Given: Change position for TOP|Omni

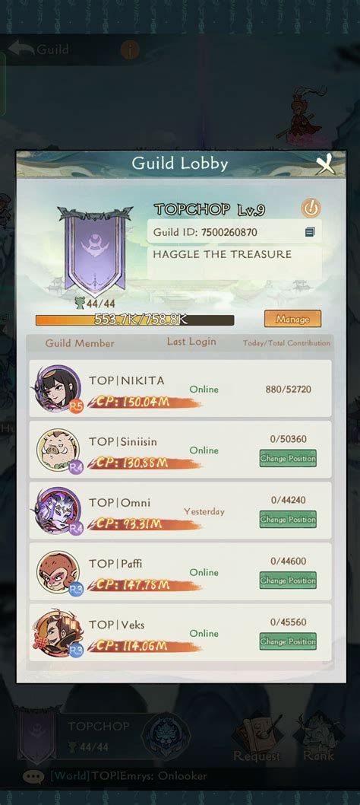Looking at the screenshot, I should click(288, 520).
